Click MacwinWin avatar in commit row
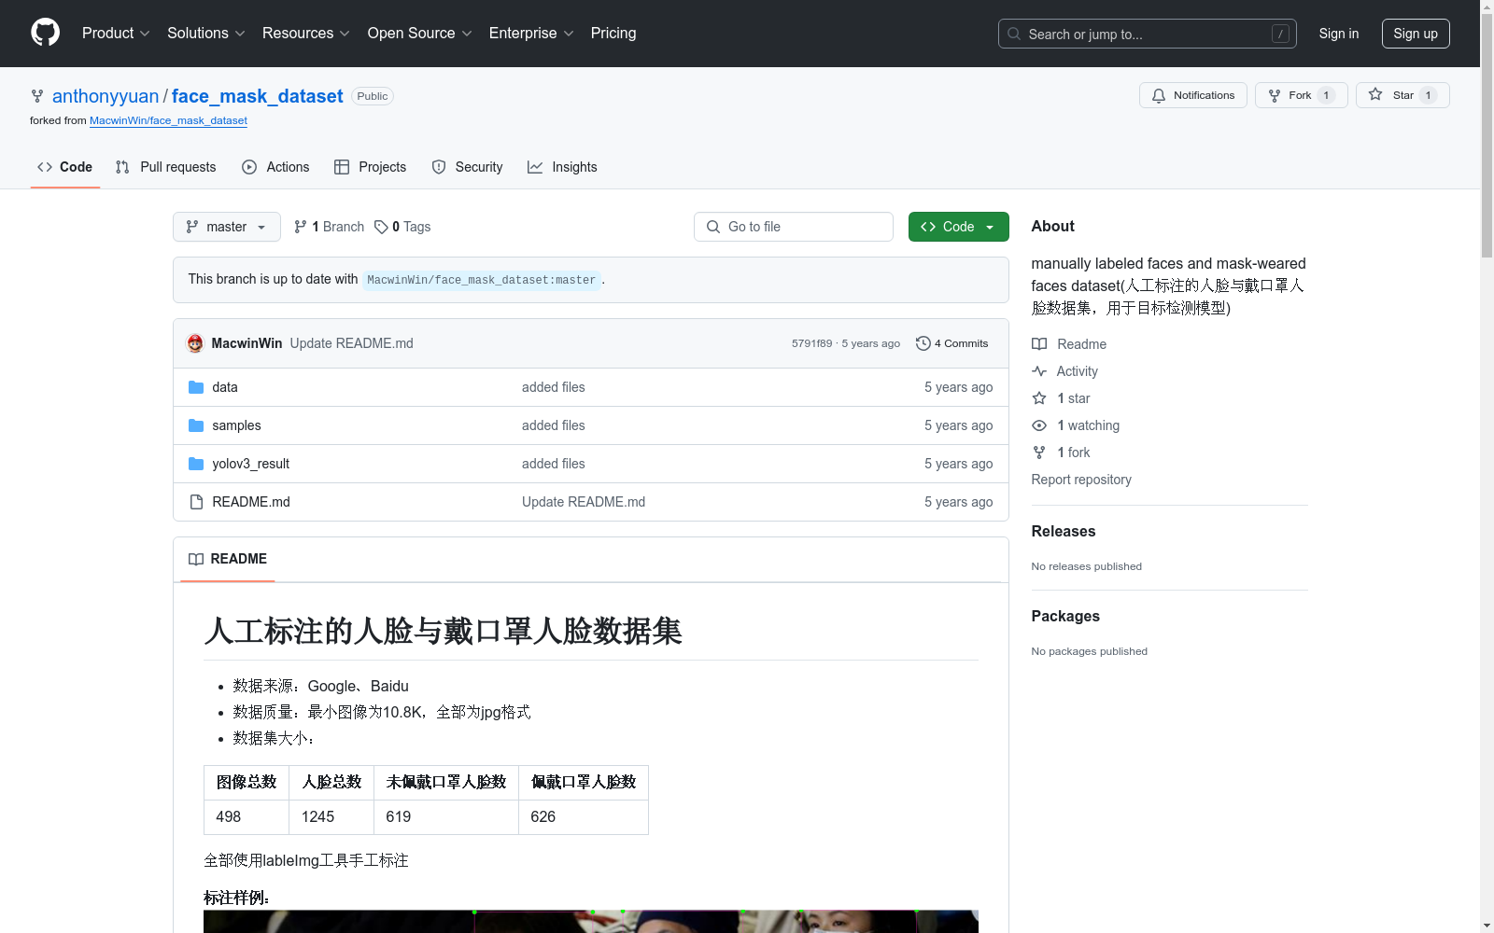 coord(195,343)
